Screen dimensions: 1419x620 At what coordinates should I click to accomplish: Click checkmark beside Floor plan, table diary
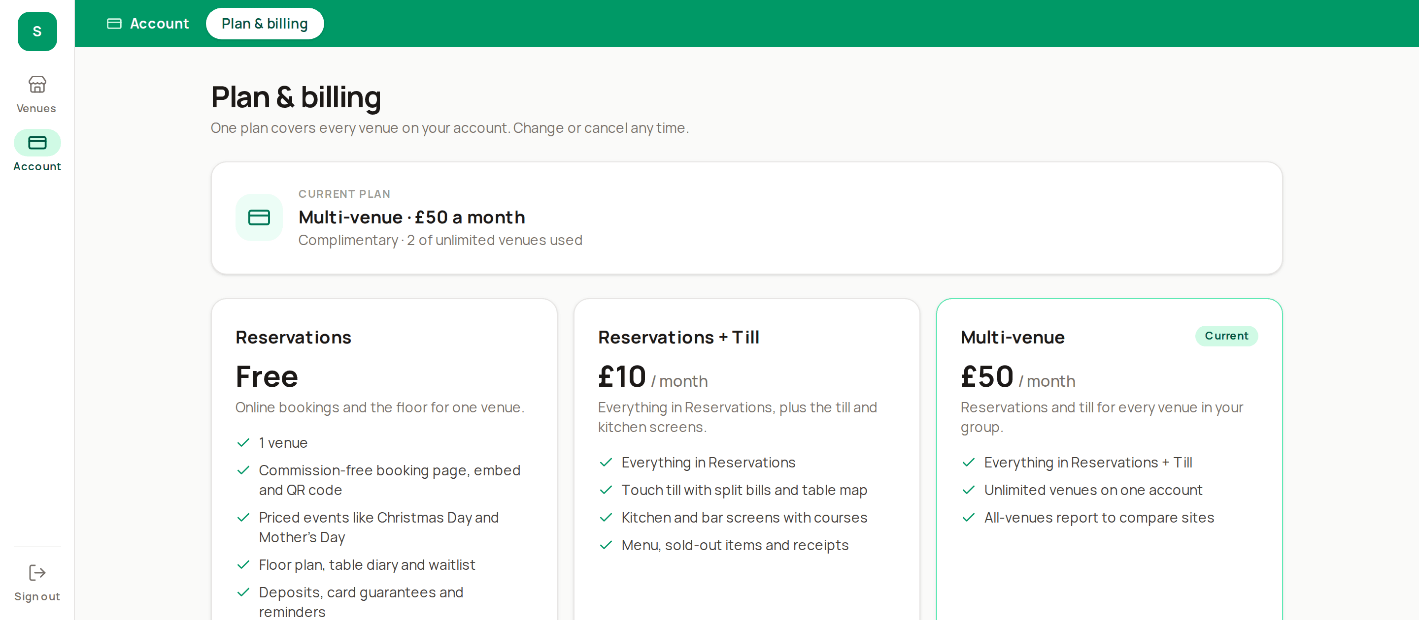[x=243, y=565]
